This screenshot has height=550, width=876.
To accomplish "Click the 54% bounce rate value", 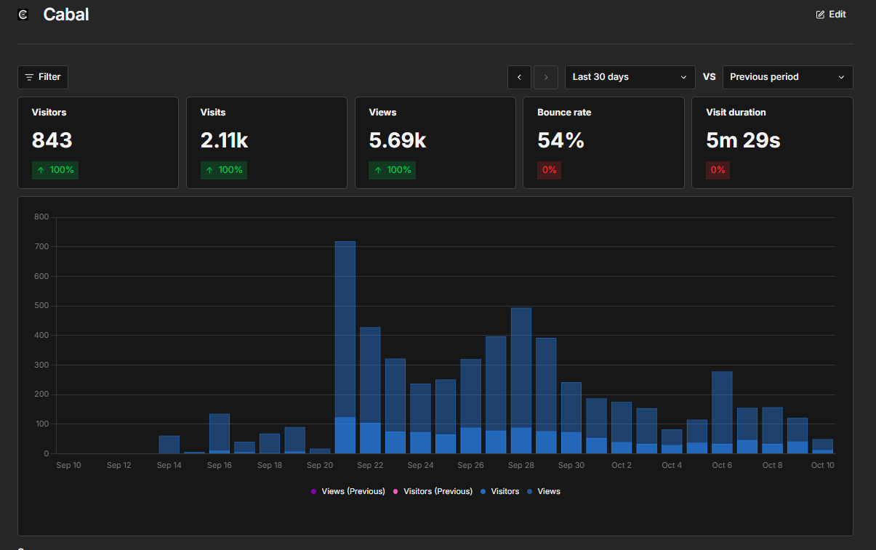I will (561, 140).
